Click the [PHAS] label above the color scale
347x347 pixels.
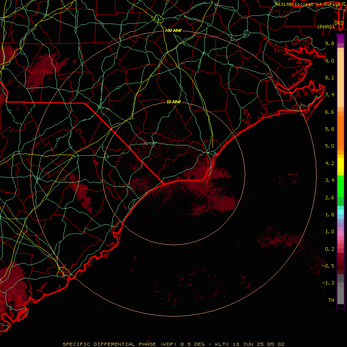pyautogui.click(x=326, y=27)
